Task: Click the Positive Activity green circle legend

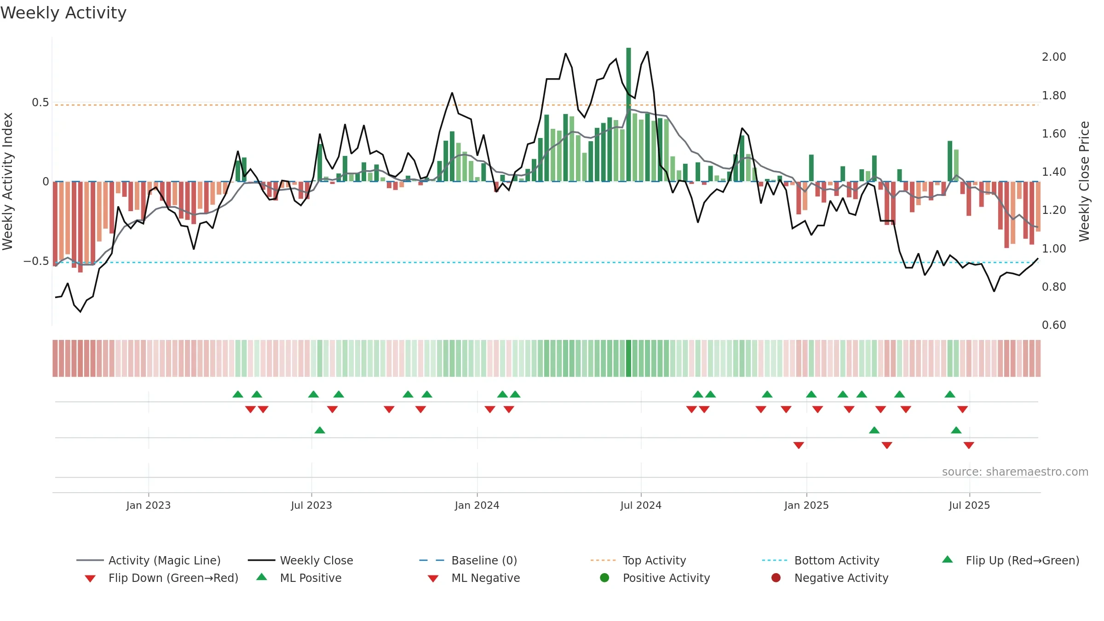Action: (604, 578)
